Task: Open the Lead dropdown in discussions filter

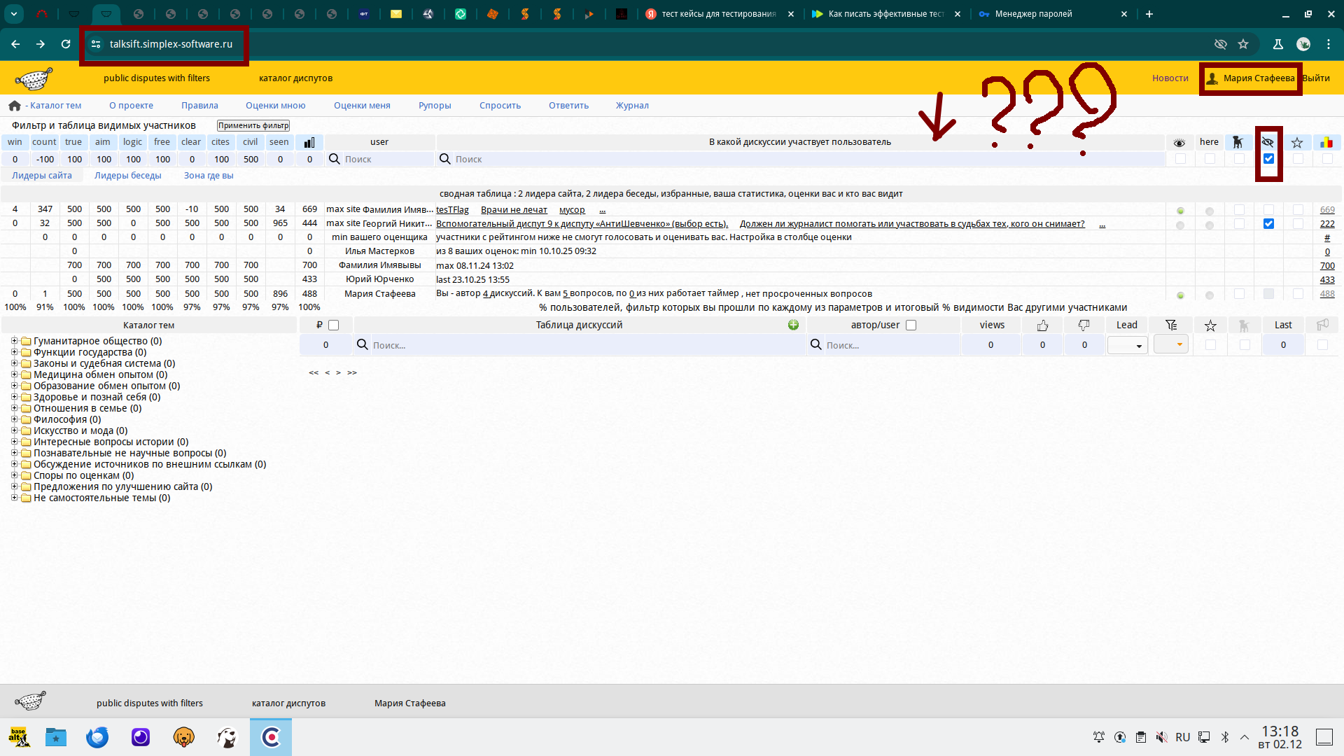Action: [x=1127, y=345]
